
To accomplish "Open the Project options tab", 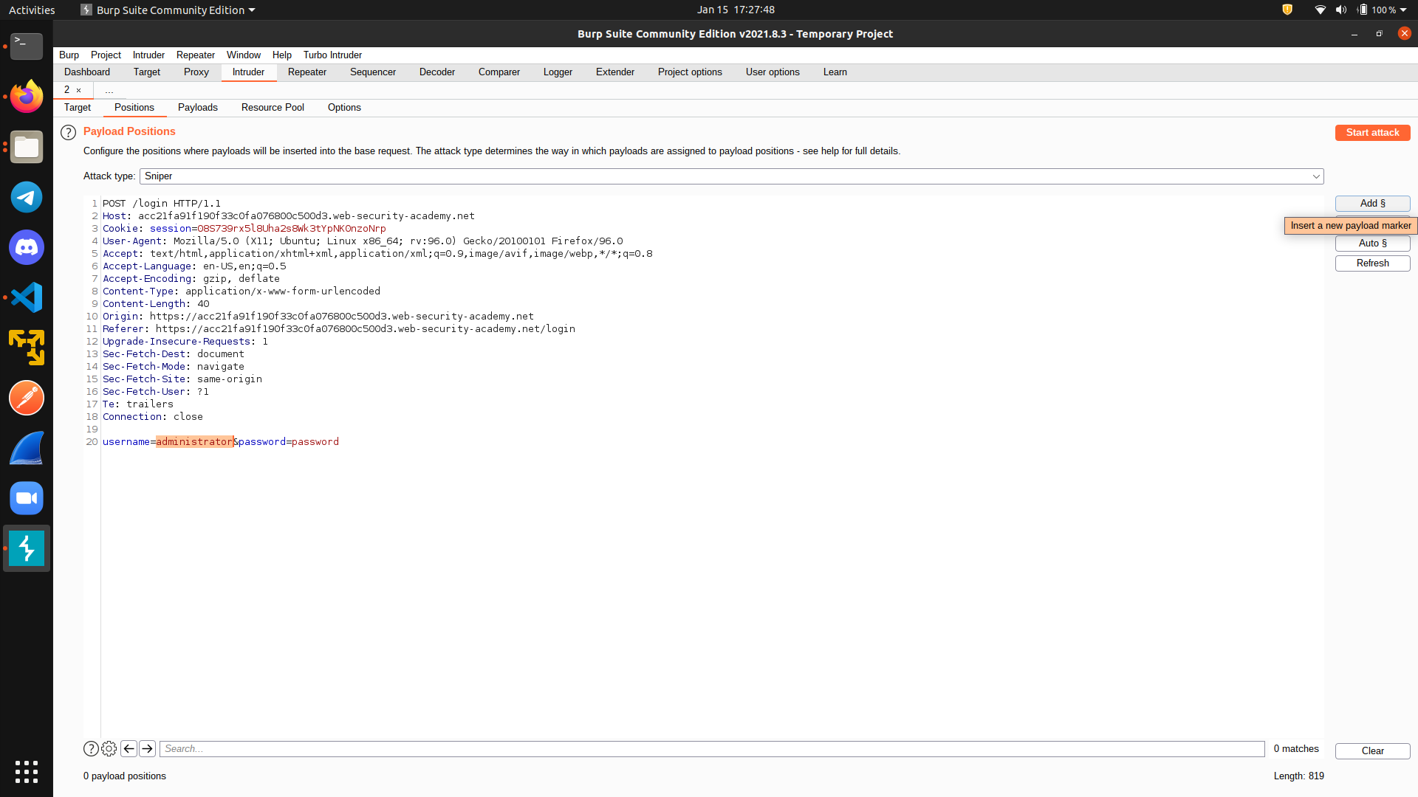I will click(691, 72).
